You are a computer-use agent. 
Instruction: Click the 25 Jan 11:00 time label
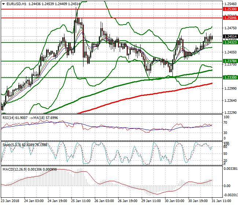click(81, 201)
